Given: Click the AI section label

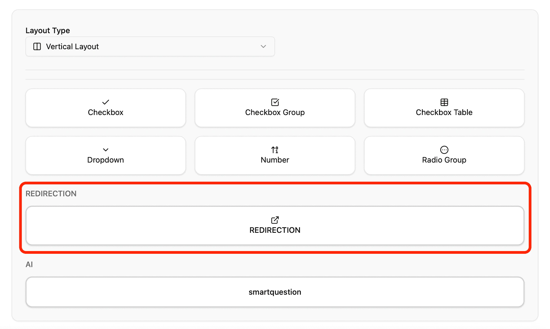Looking at the screenshot, I should pos(29,264).
